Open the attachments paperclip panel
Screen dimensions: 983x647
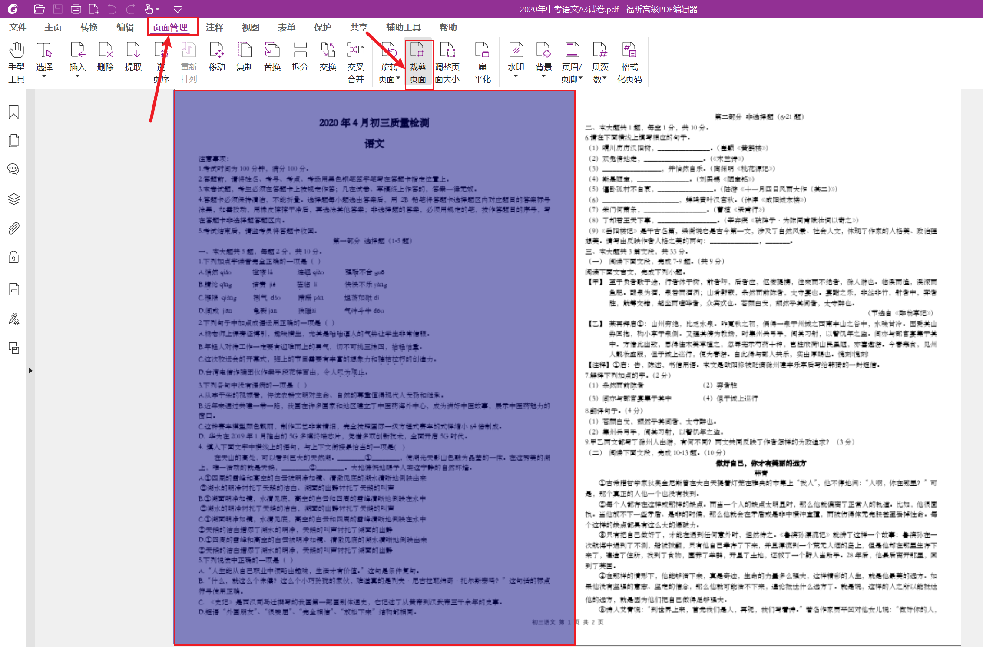tap(14, 229)
